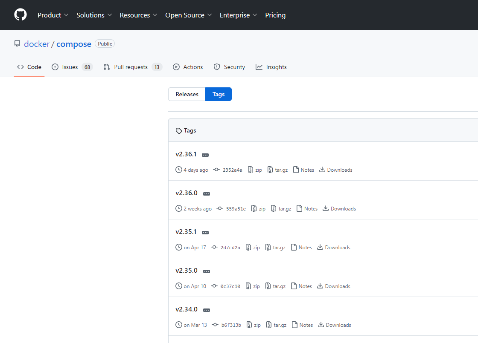Click the "on Apr 17" date
The height and width of the screenshot is (343, 478).
pyautogui.click(x=195, y=248)
